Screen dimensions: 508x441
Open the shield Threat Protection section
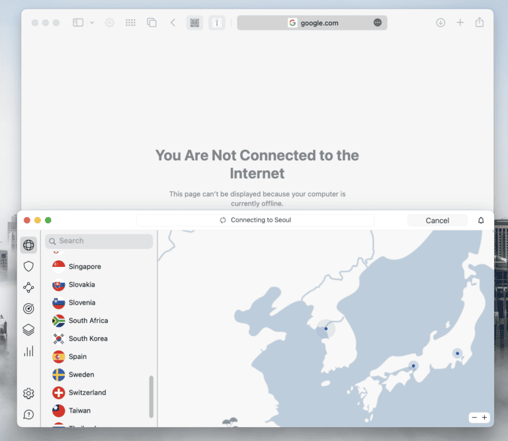pos(28,266)
